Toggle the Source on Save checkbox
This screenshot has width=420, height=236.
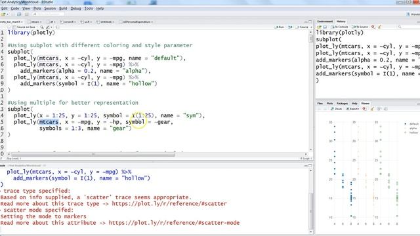pyautogui.click(x=14, y=27)
